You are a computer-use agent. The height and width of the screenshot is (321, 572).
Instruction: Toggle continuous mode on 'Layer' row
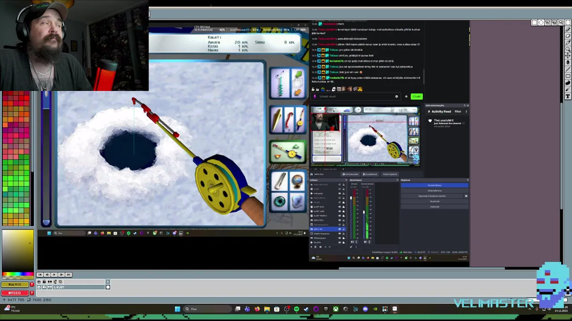coord(50,287)
